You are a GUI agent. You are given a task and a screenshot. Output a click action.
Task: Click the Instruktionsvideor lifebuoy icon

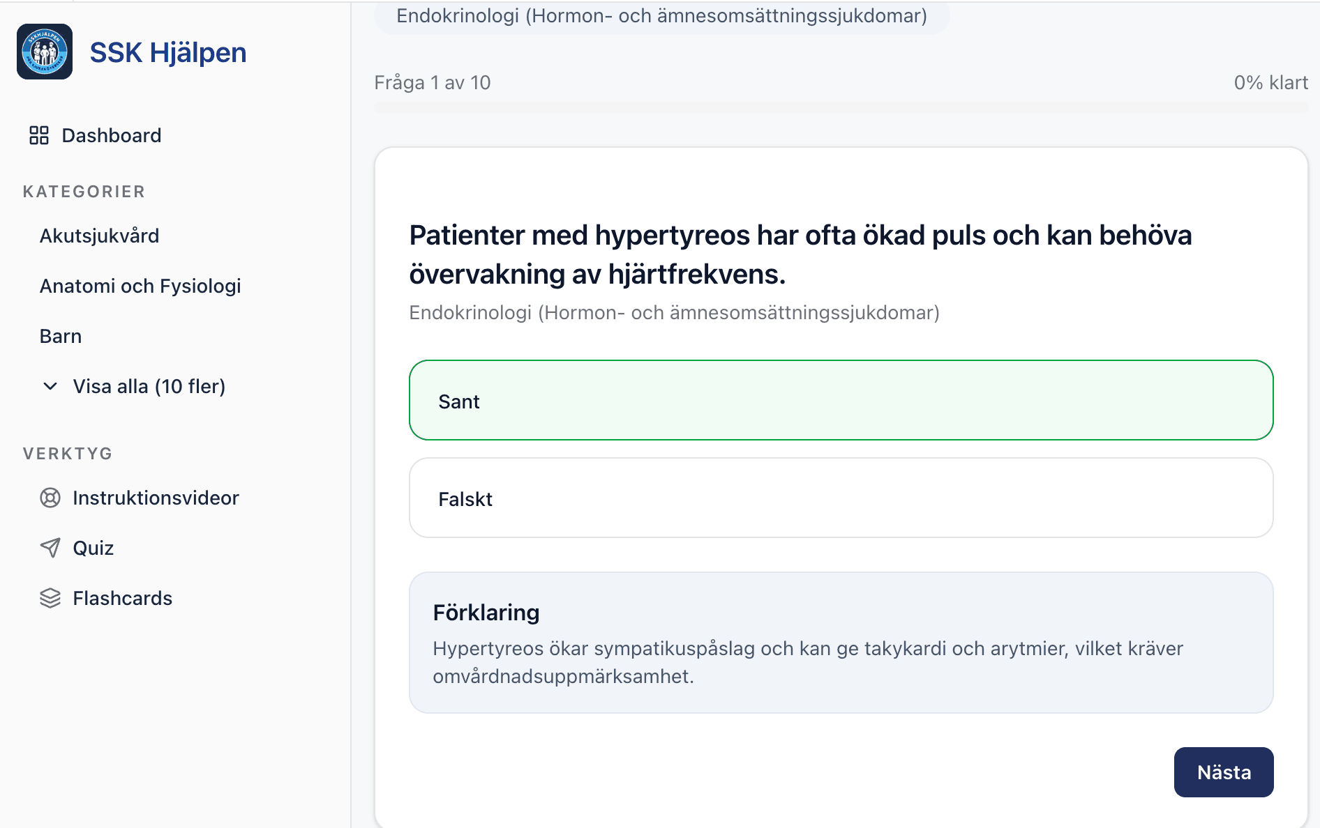click(50, 498)
